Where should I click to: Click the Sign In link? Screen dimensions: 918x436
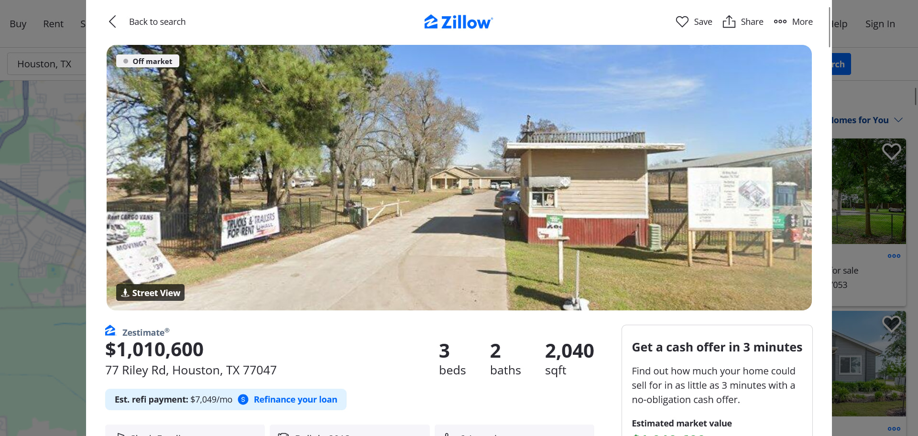tap(880, 24)
